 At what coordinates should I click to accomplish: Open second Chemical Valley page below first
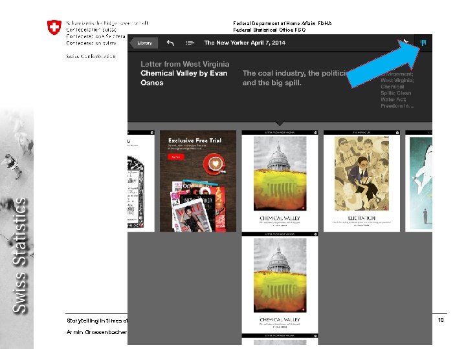(x=280, y=283)
